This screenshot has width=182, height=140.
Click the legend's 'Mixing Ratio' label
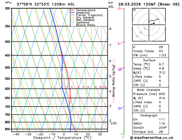[86, 25]
